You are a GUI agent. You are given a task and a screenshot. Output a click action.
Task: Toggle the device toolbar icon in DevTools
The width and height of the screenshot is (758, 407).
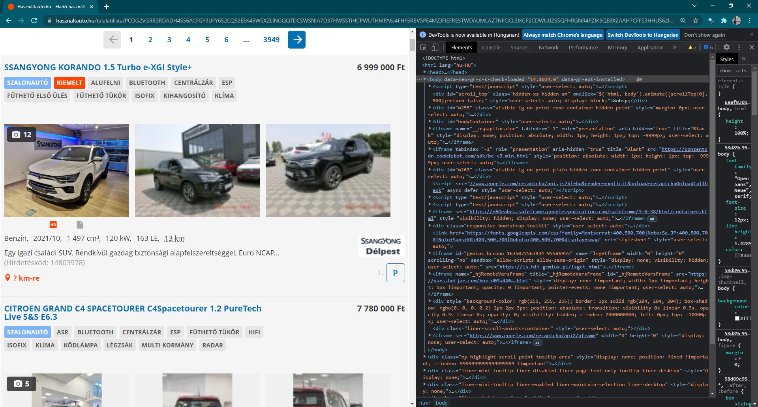[x=435, y=47]
